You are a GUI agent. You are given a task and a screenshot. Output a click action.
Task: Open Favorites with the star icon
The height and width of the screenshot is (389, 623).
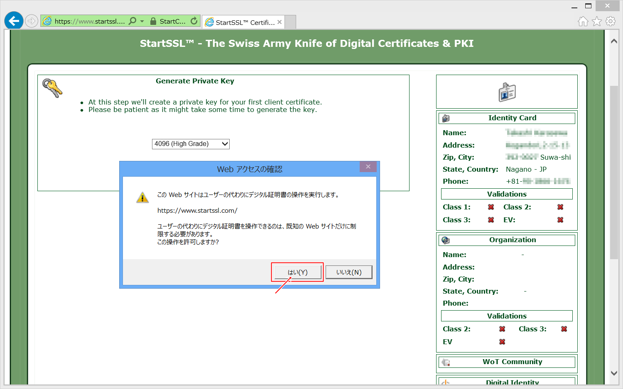pos(597,21)
